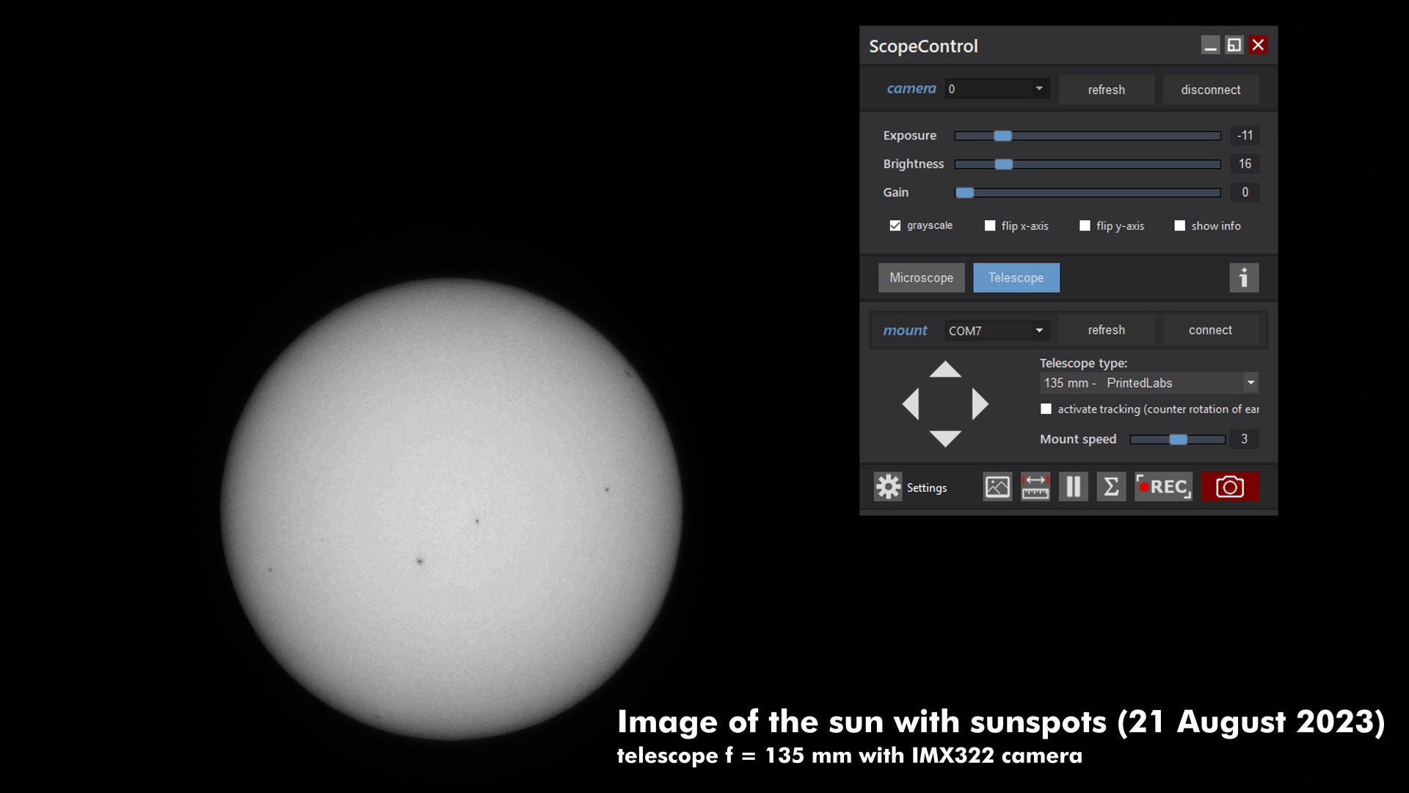This screenshot has height=793, width=1409.
Task: Disable the grayscale checkbox
Action: pyautogui.click(x=895, y=225)
